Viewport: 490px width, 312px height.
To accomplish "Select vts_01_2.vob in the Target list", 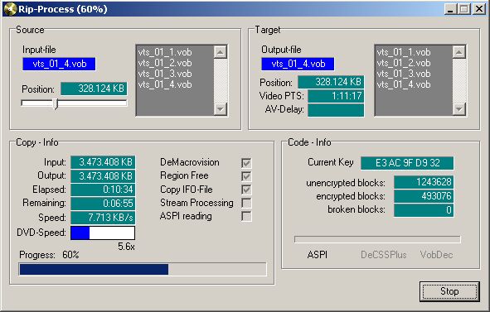I will 404,63.
